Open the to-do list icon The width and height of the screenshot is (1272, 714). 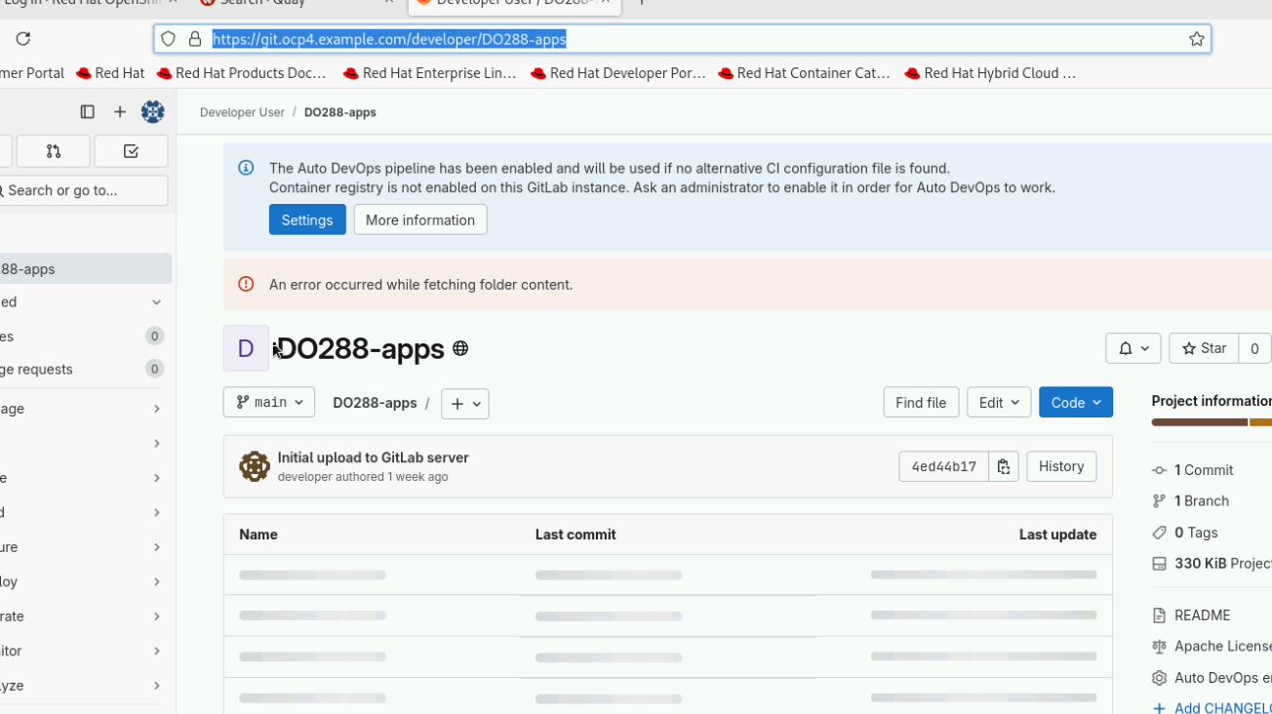point(131,151)
